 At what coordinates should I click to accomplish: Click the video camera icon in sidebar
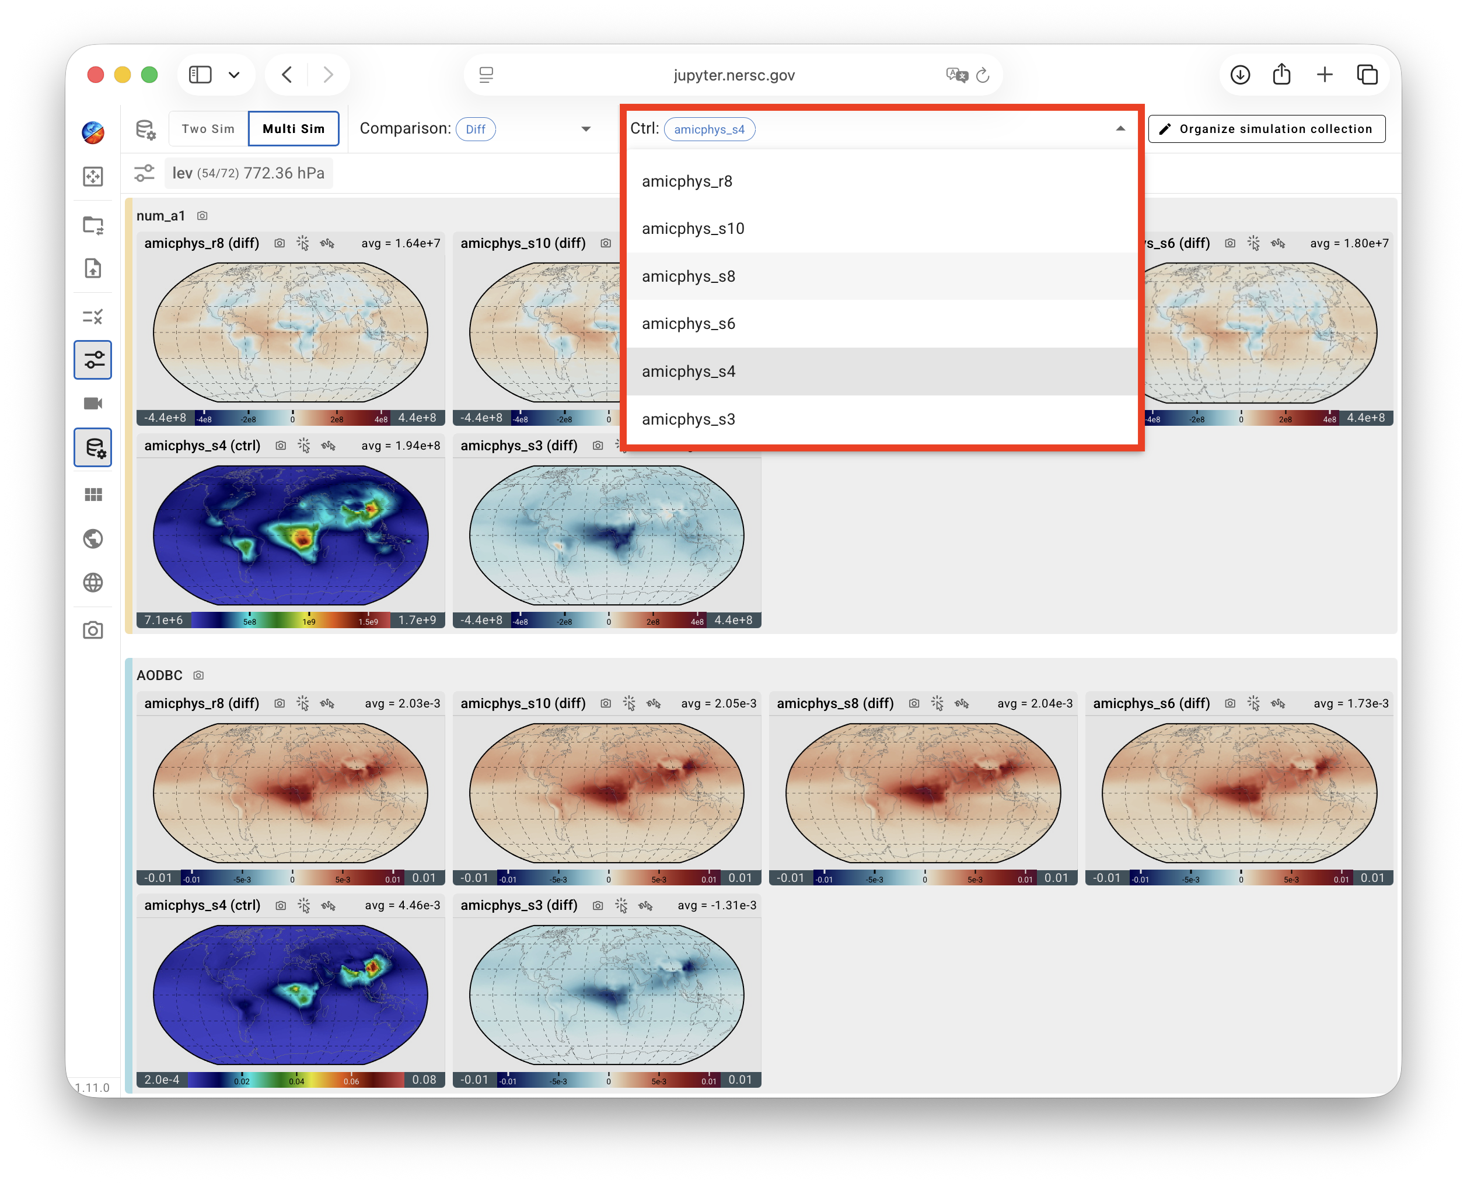(93, 404)
